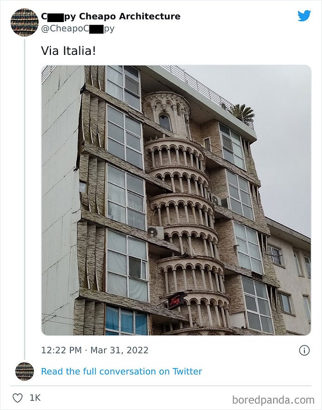Click the blue-curtained window at photo bottom
322x410 pixels.
pyautogui.click(x=126, y=320)
